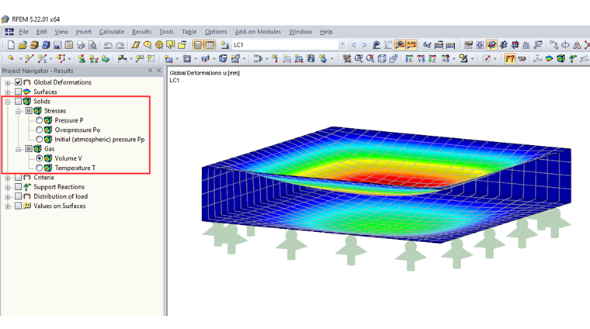This screenshot has height=329, width=590.
Task: Expand the Global Deformations tree node
Action: [x=8, y=83]
